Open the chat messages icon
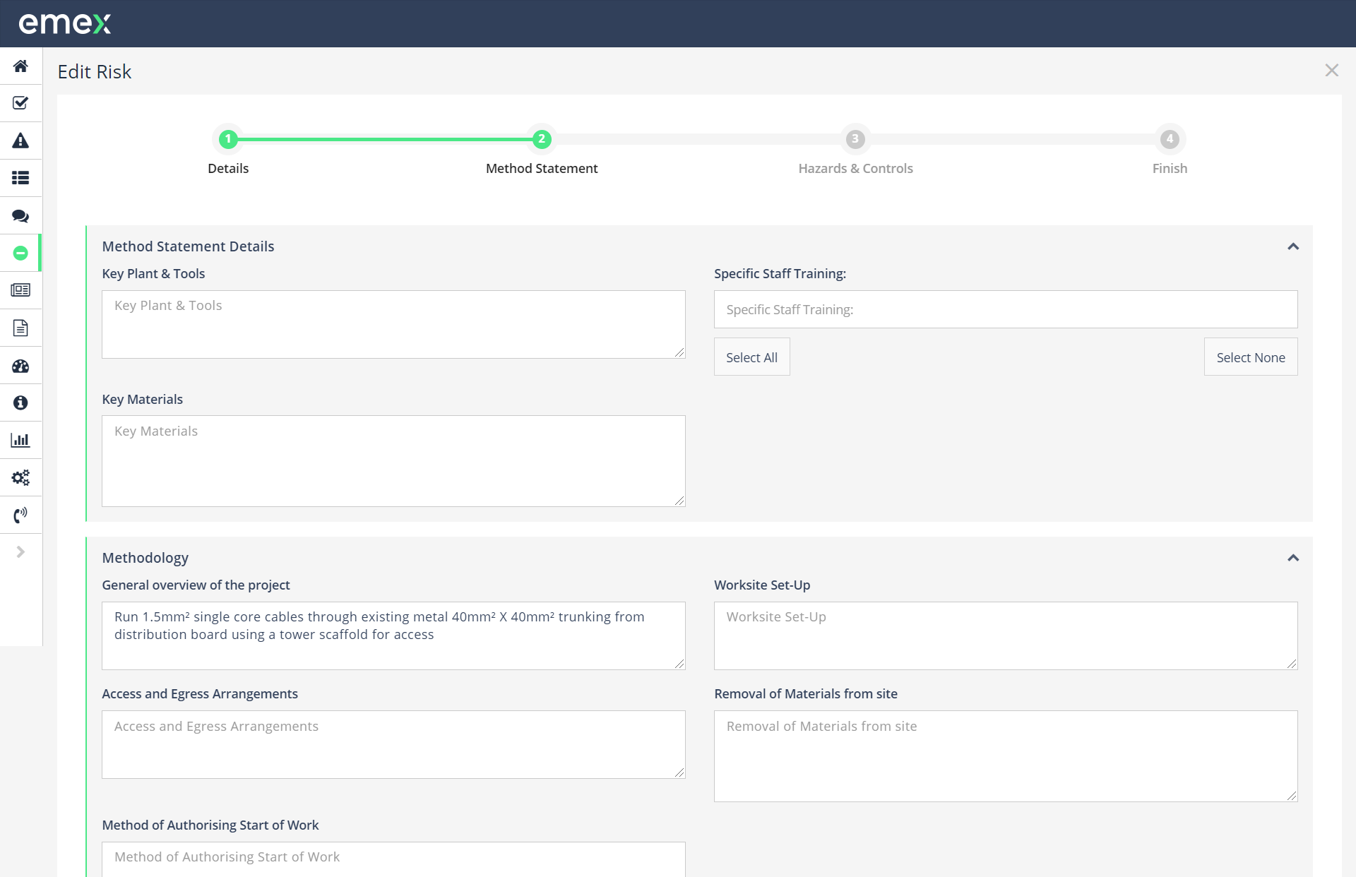The height and width of the screenshot is (877, 1356). pos(20,215)
